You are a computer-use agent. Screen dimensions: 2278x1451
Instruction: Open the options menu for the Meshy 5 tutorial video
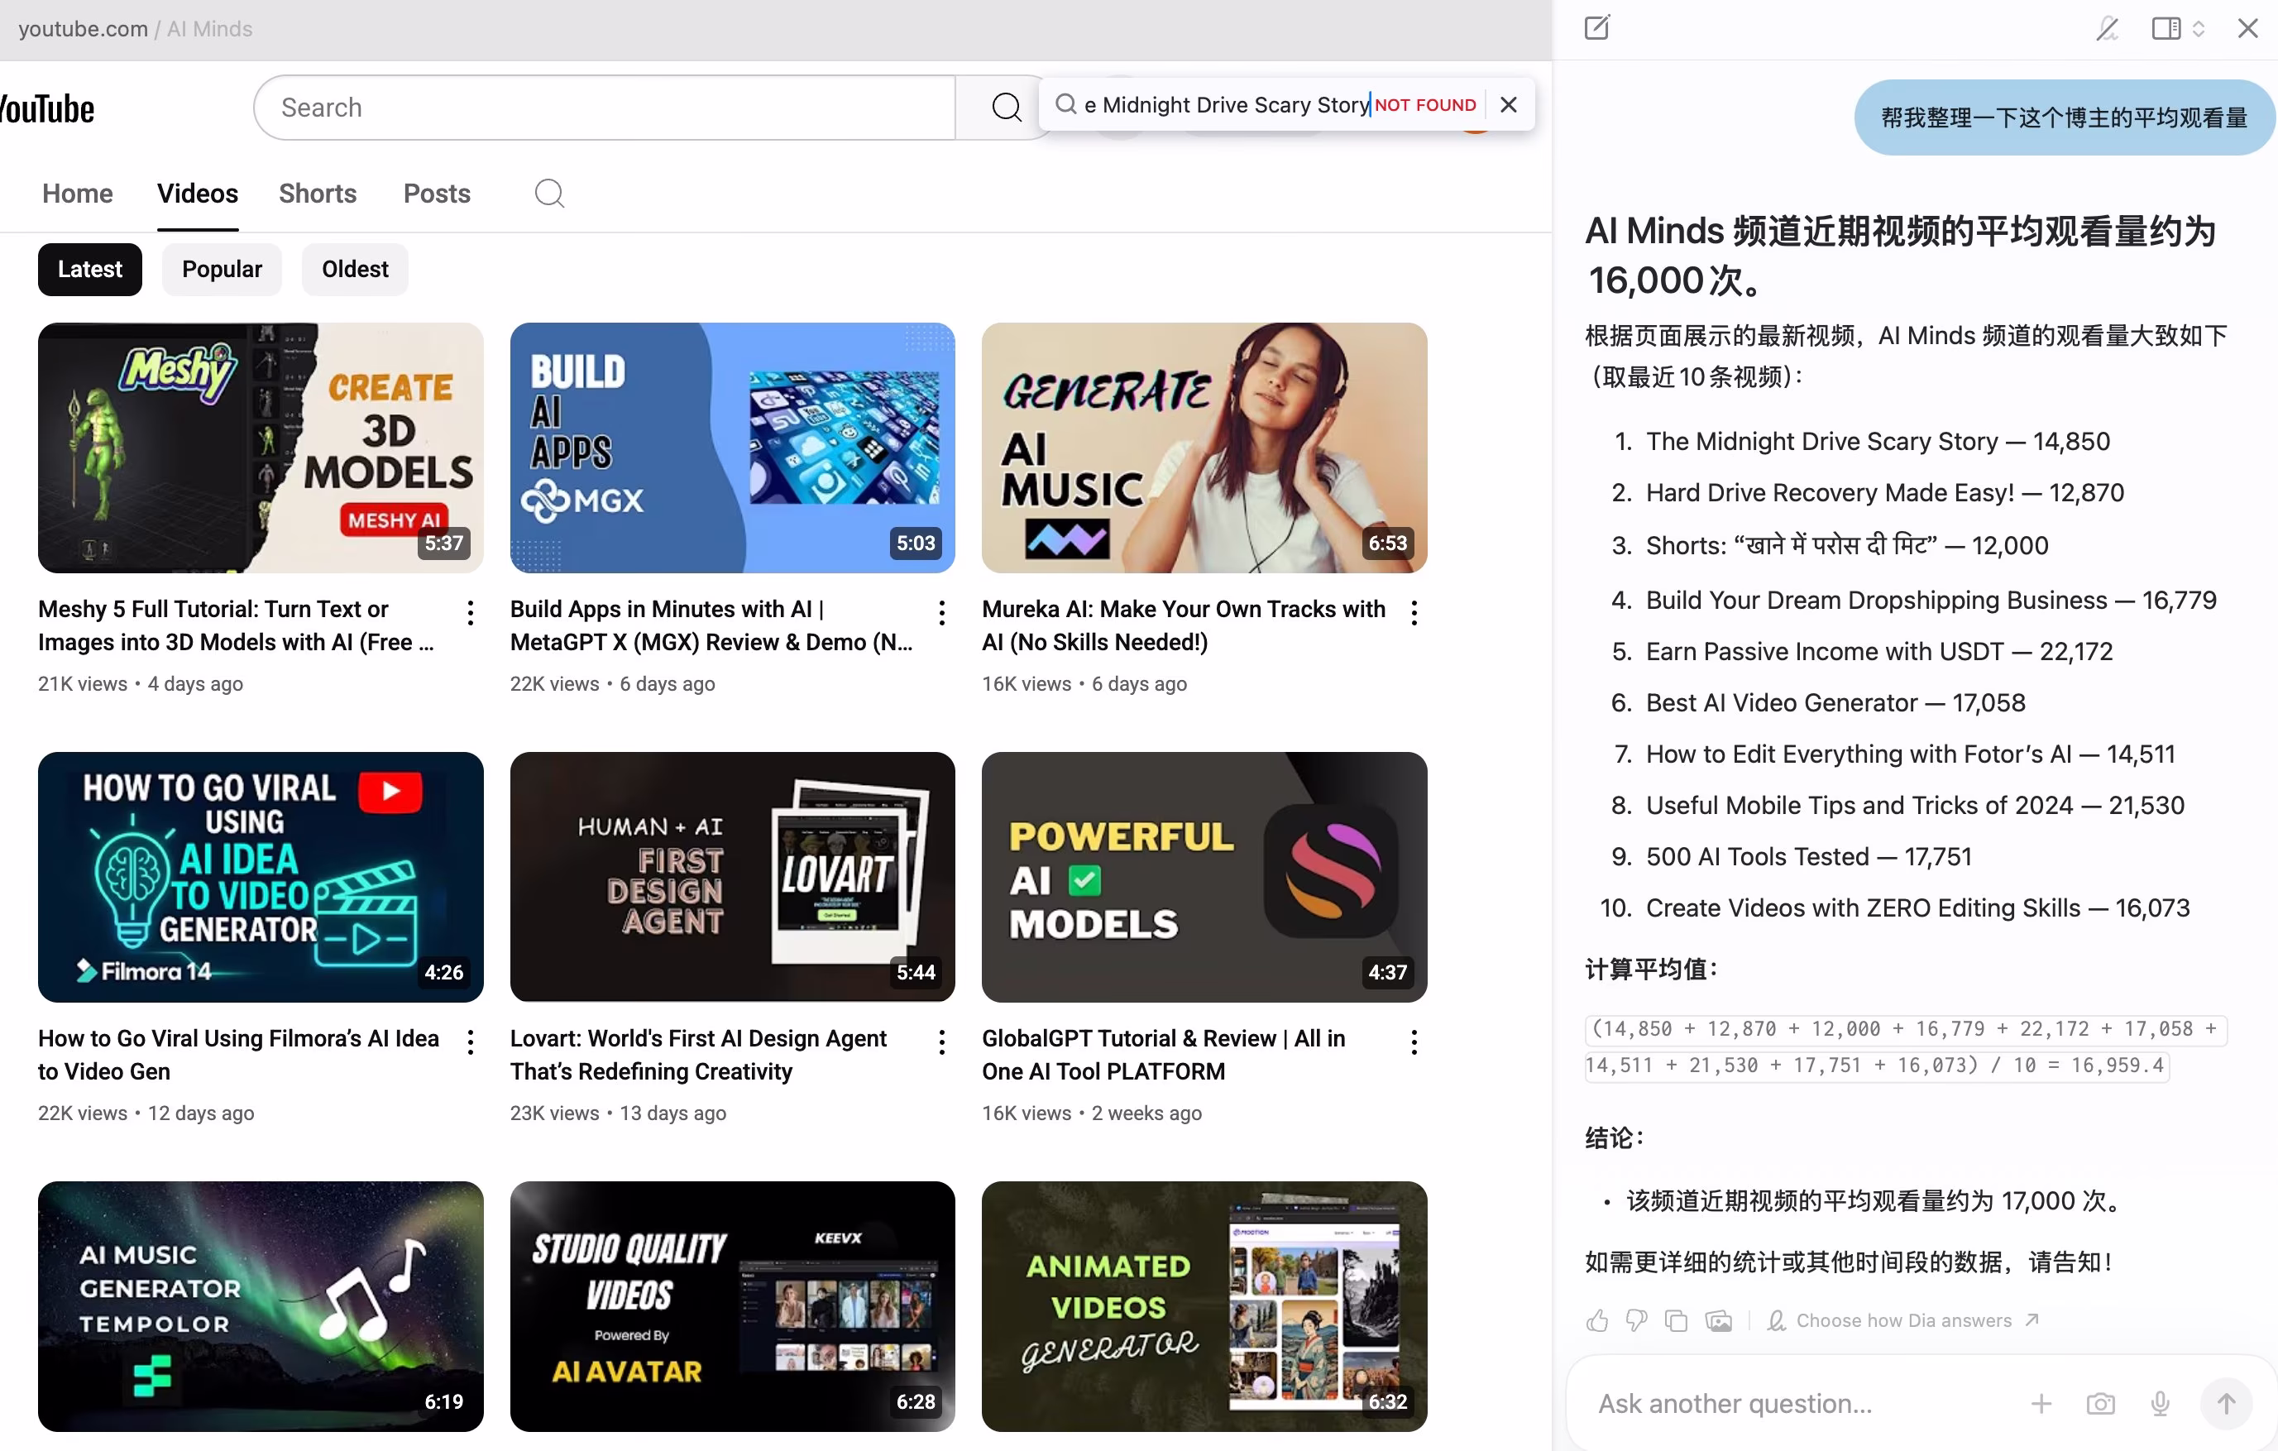[x=470, y=613]
